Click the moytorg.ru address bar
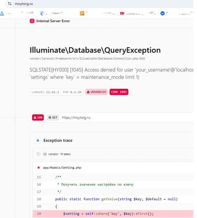The width and height of the screenshot is (197, 218). click(x=99, y=3)
